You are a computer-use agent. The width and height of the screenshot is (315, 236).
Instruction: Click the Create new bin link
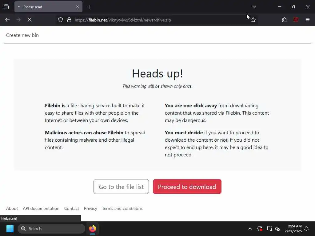point(22,35)
